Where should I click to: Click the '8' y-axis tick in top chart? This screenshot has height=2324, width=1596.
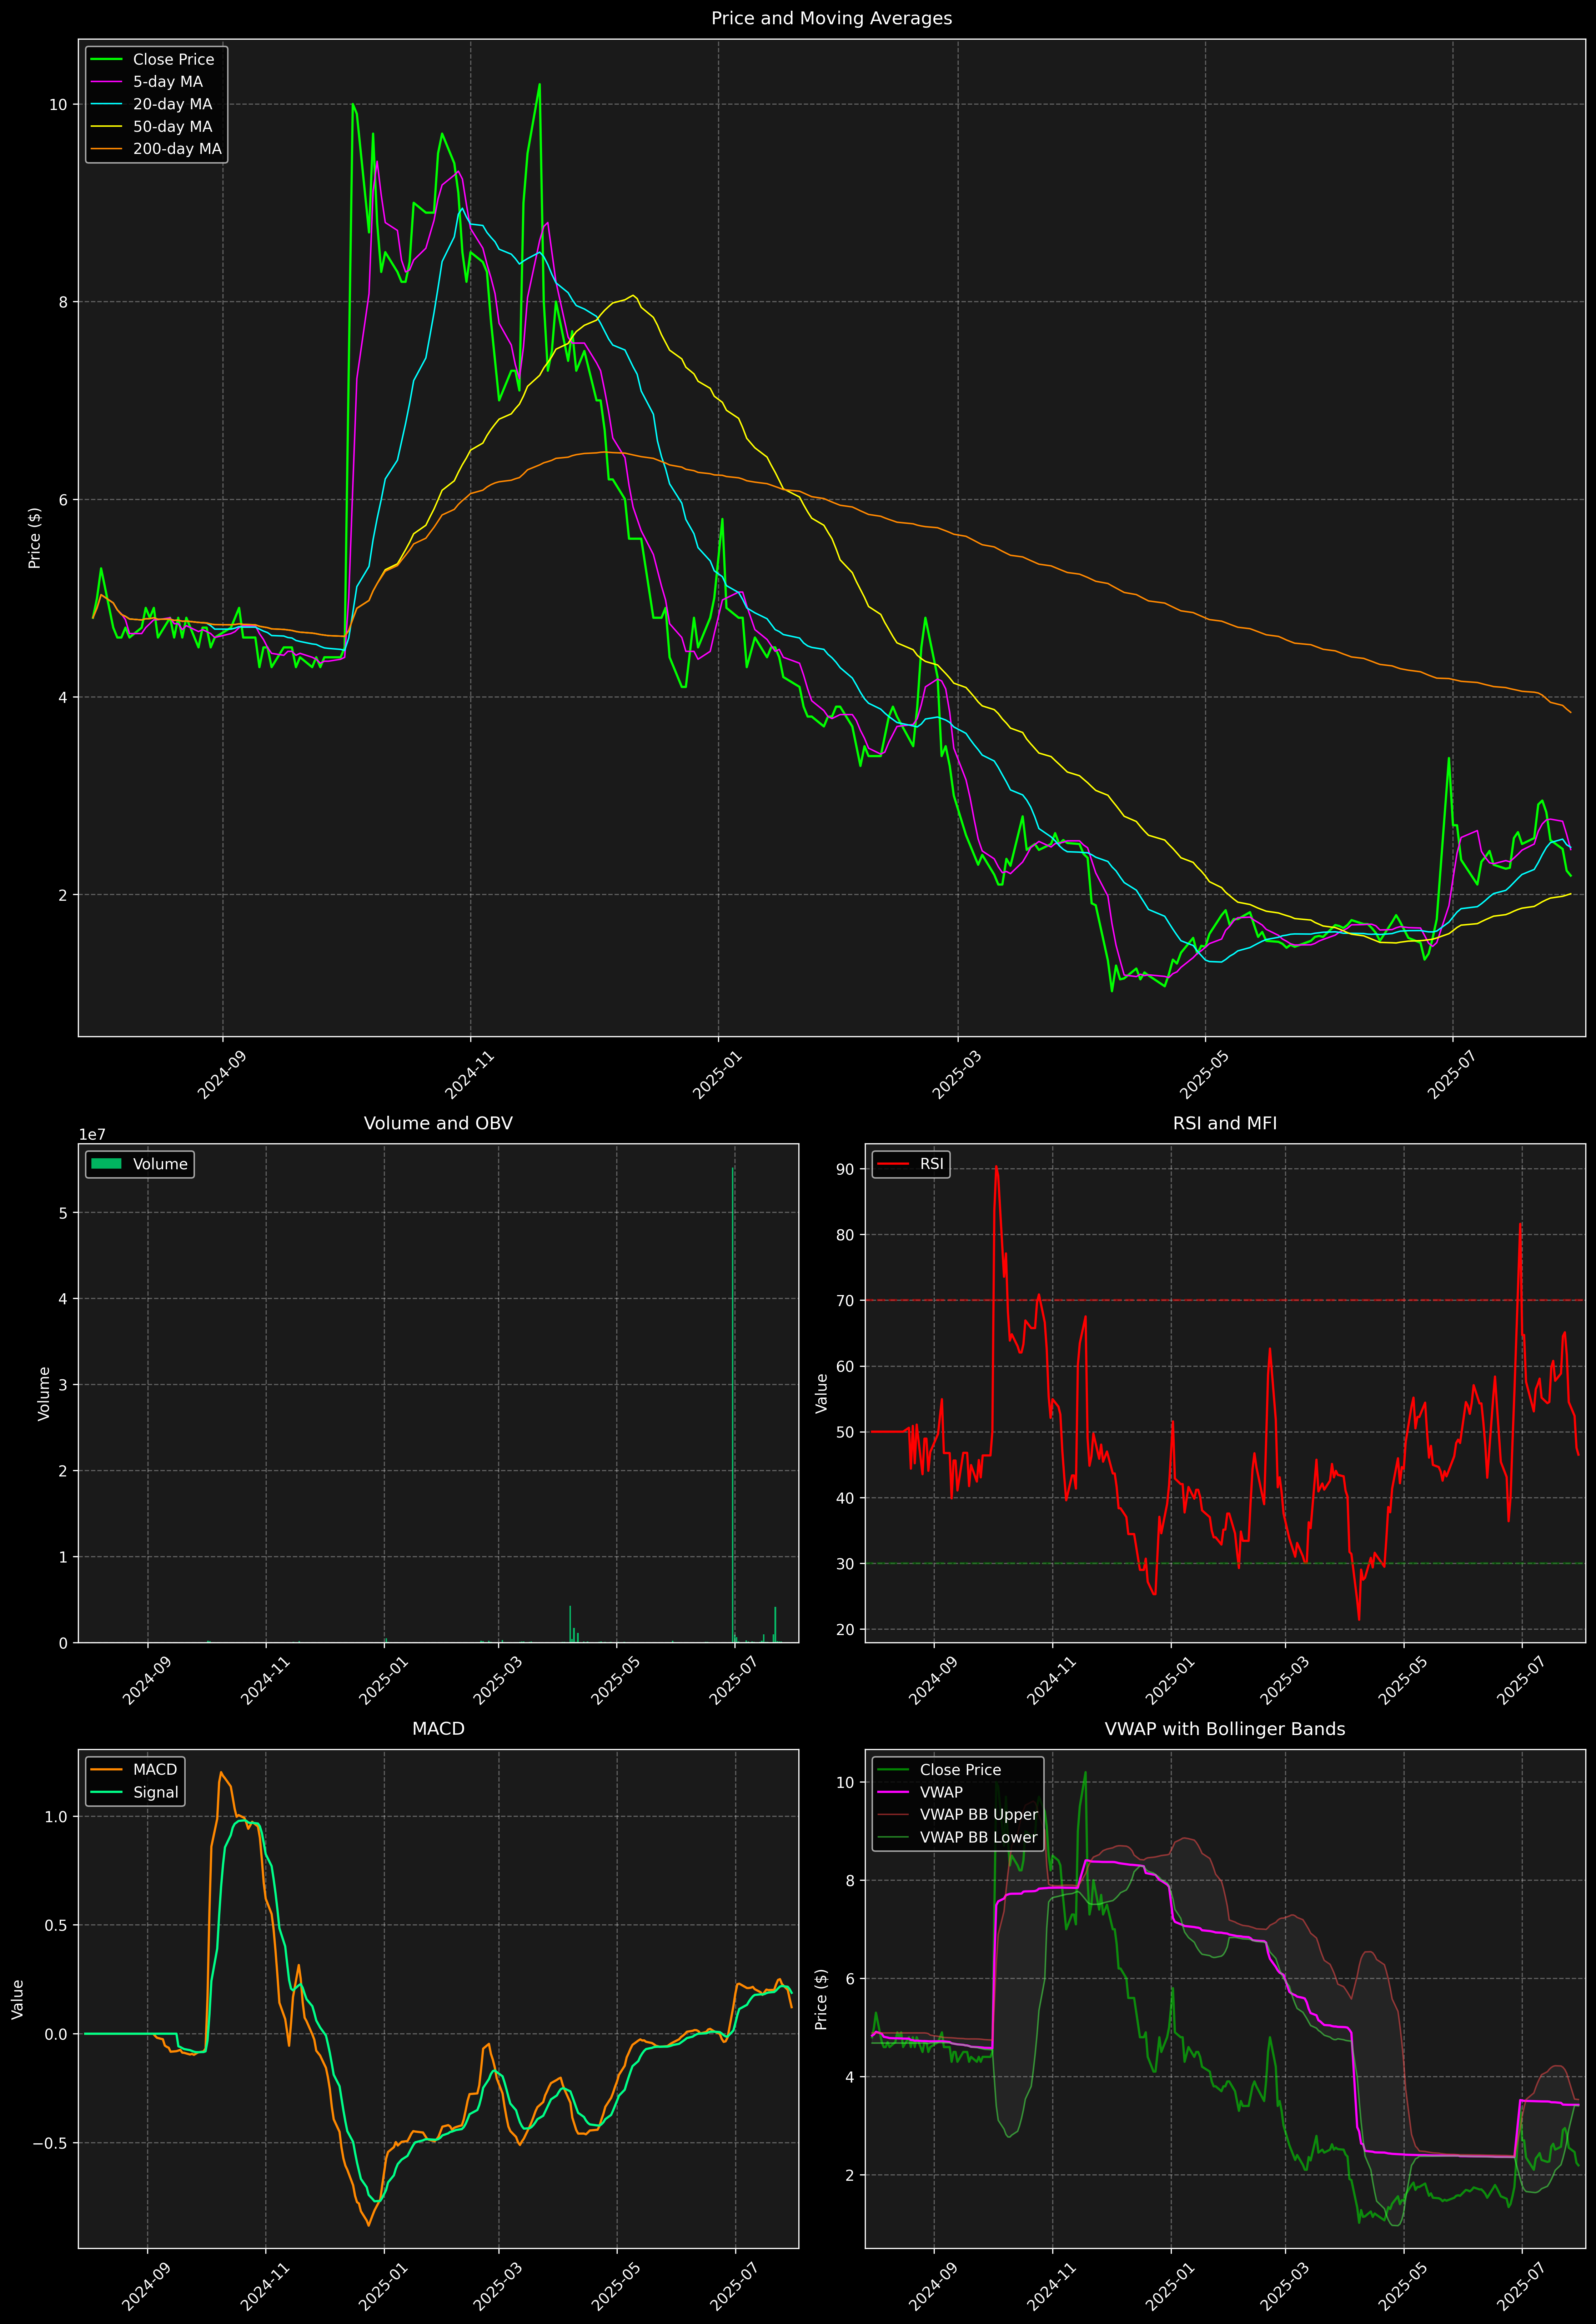(63, 302)
